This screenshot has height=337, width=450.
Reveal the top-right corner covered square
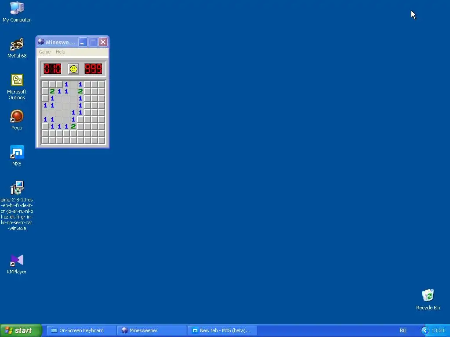tap(102, 84)
